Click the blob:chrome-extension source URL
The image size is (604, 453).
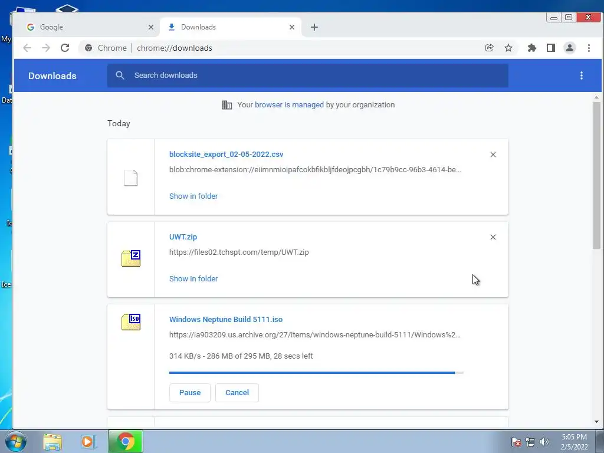(x=315, y=169)
